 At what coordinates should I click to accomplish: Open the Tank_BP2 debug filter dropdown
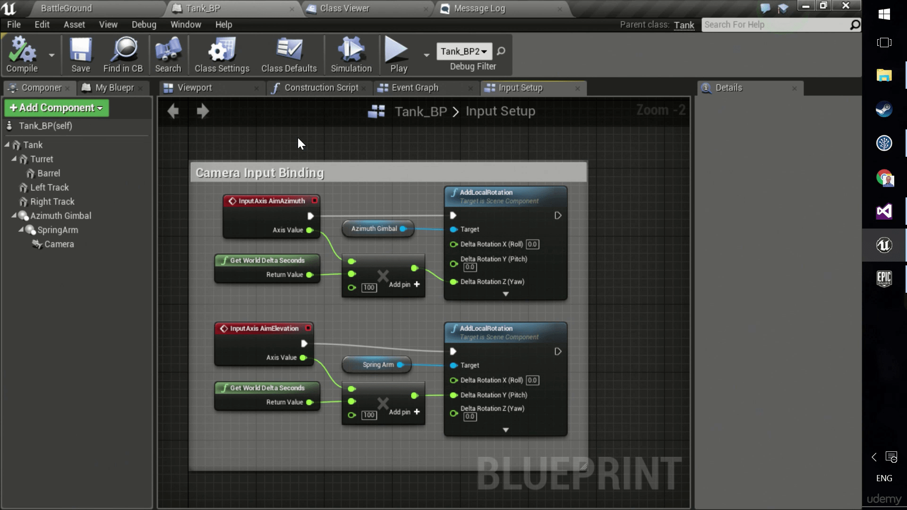[x=463, y=51]
